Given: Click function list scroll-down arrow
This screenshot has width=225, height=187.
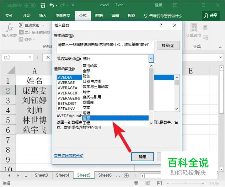Looking at the screenshot, I should pyautogui.click(x=177, y=109).
